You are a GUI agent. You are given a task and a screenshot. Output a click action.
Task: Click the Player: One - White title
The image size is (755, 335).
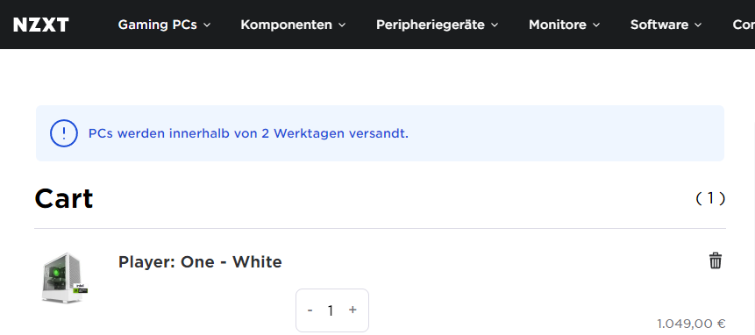(200, 262)
